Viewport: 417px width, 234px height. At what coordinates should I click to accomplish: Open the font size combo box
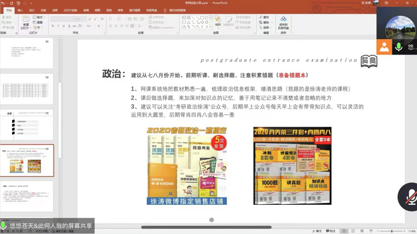pos(81,19)
